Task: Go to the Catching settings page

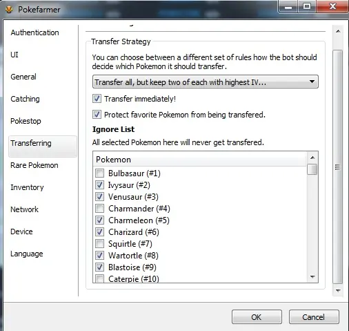Action: pos(25,99)
